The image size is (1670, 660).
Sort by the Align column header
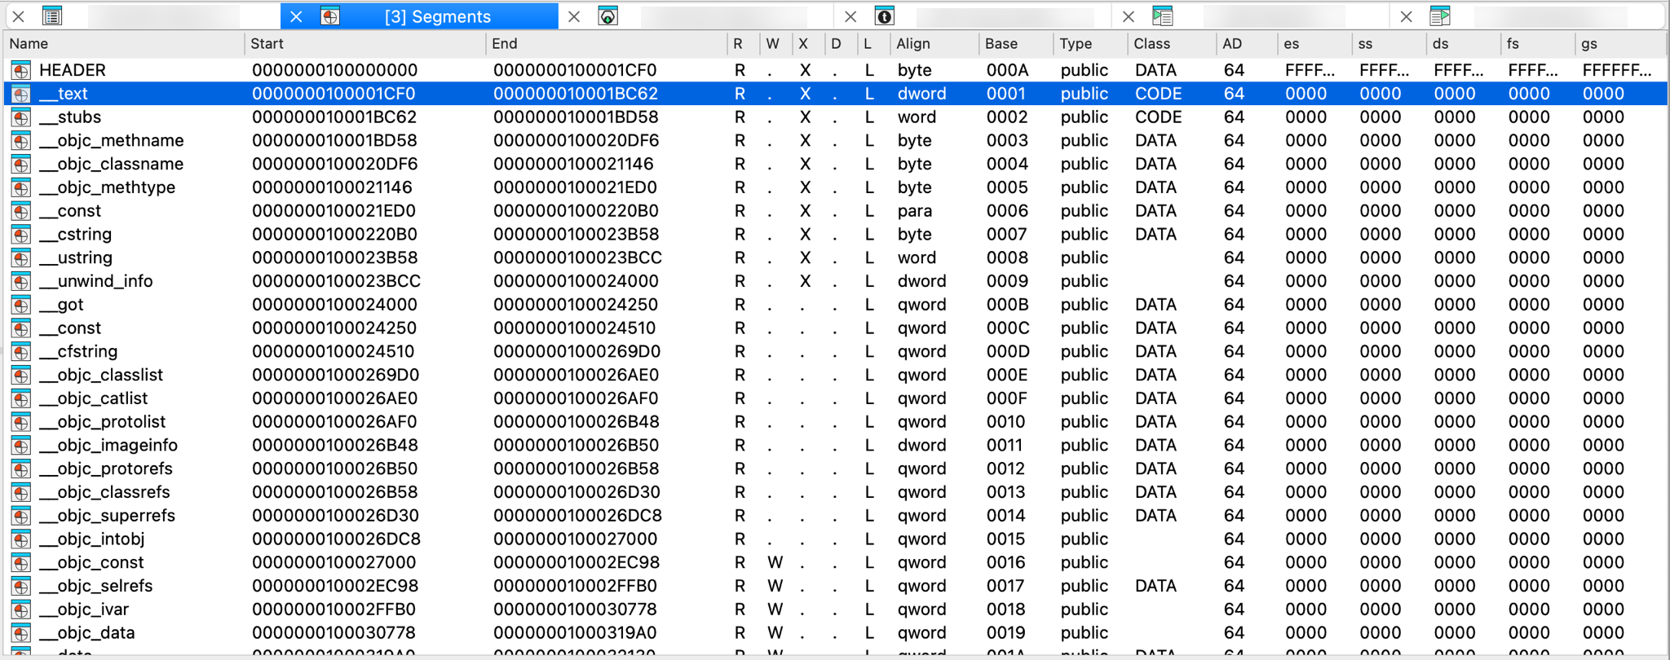coord(913,44)
